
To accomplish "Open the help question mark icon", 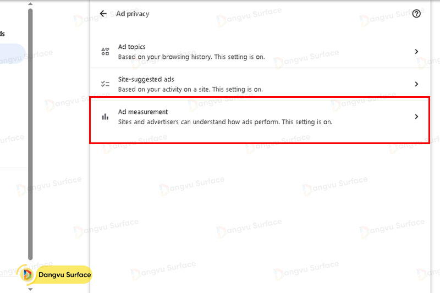I will (x=416, y=14).
